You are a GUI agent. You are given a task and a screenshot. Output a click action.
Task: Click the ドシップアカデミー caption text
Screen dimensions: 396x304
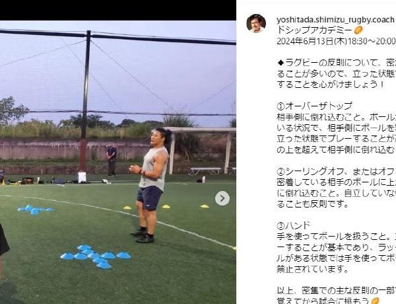(x=314, y=30)
